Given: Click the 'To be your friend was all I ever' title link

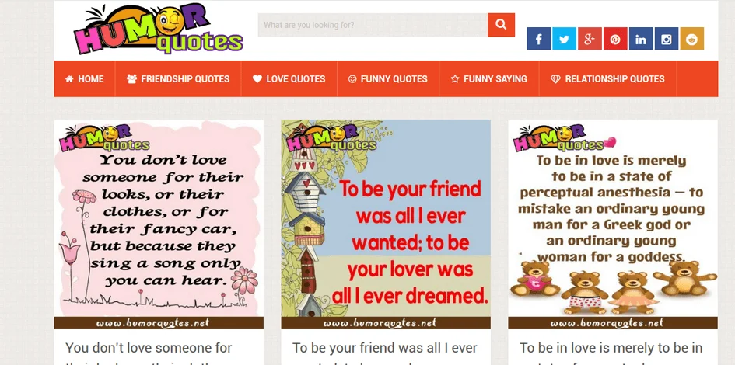Looking at the screenshot, I should click(385, 348).
